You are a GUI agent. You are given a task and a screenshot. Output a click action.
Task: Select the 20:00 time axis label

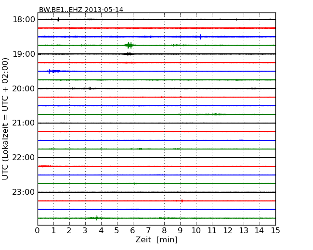[24, 88]
